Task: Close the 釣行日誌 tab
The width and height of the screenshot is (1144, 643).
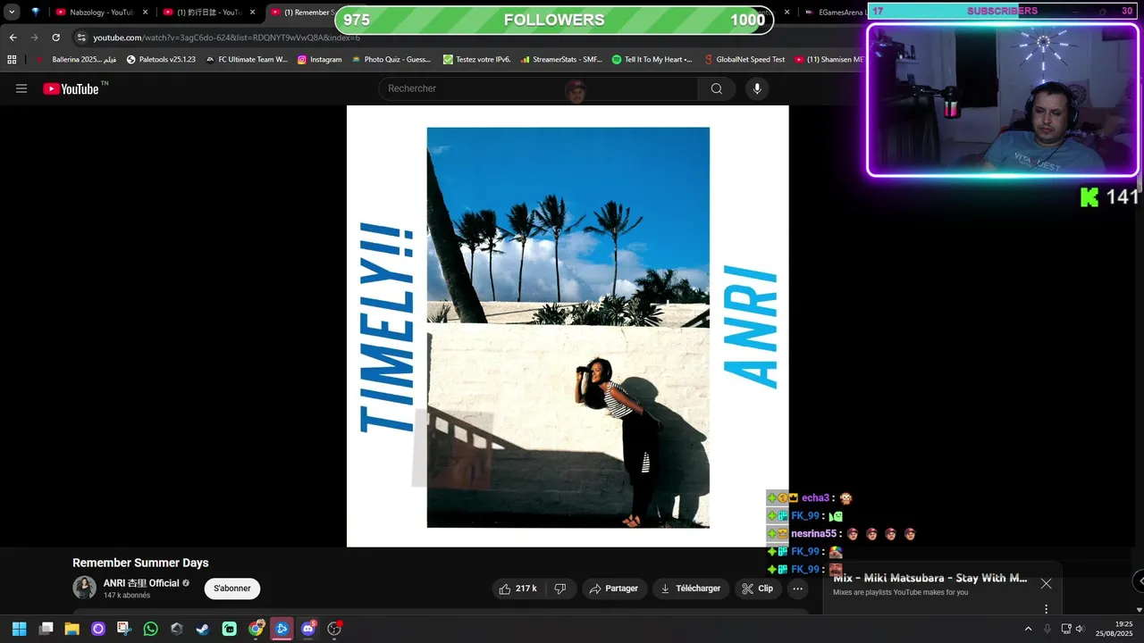Action: [253, 13]
